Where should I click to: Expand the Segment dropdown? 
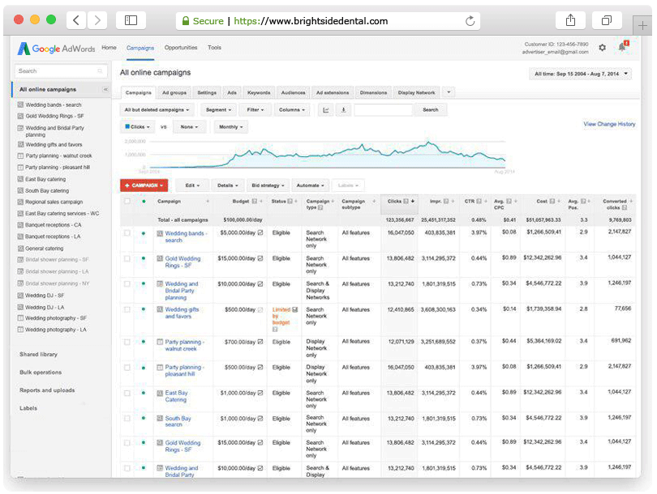click(x=217, y=110)
